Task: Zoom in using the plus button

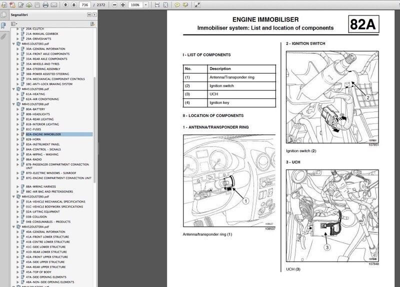Action: point(123,4)
